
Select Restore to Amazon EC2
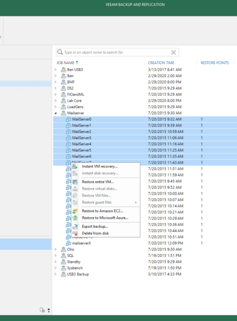pyautogui.click(x=105, y=211)
